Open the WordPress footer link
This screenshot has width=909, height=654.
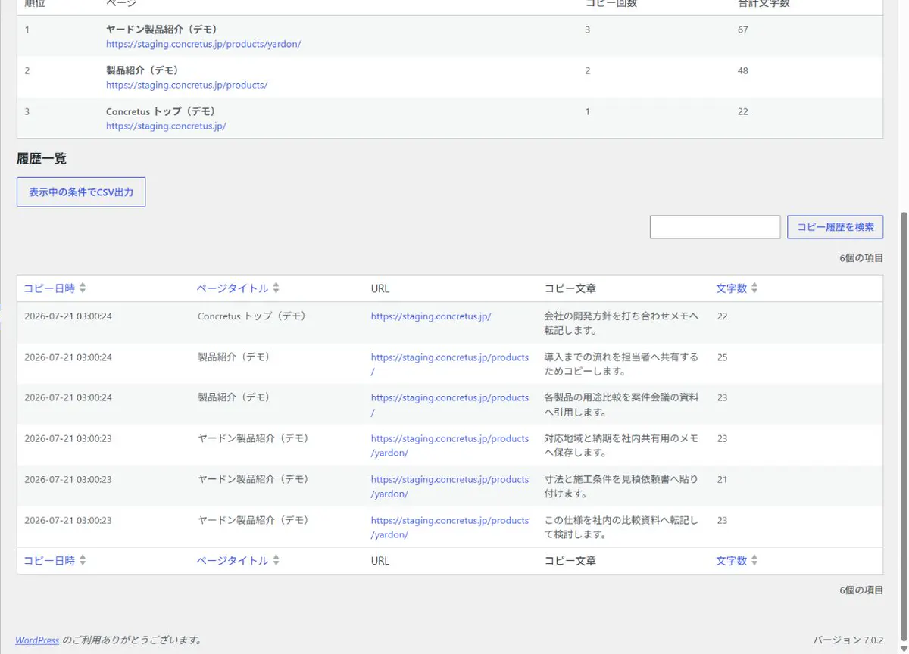pos(37,640)
